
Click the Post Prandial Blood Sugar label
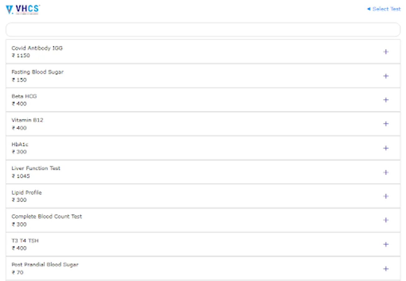pyautogui.click(x=45, y=264)
